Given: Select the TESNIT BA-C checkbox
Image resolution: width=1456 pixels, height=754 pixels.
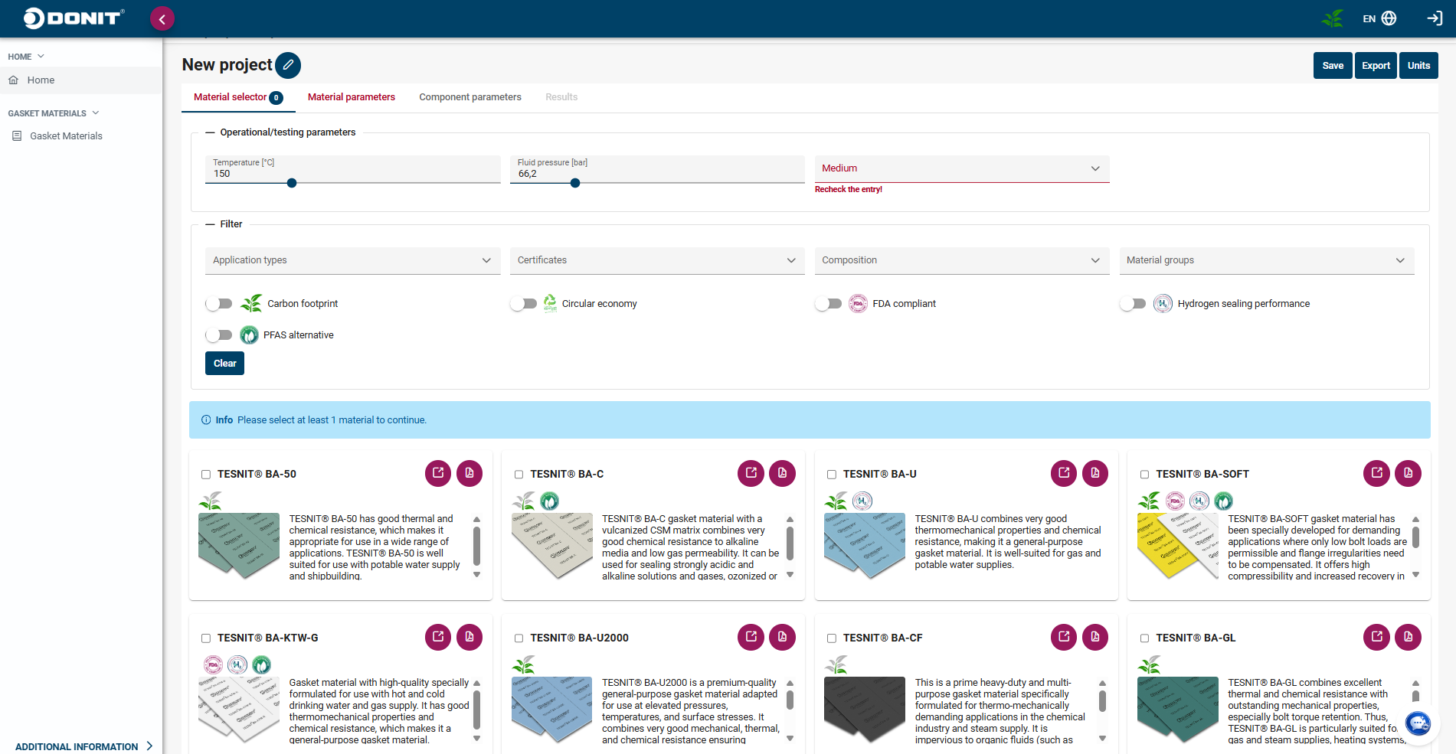Looking at the screenshot, I should click(x=519, y=475).
